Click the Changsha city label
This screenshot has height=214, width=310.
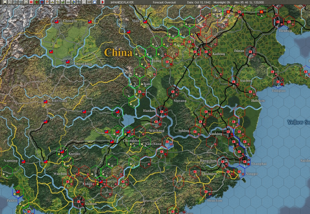tap(131, 141)
